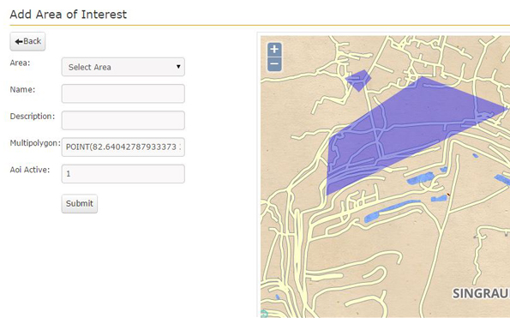
Task: Click the Aoi Active label
Action: (x=30, y=170)
